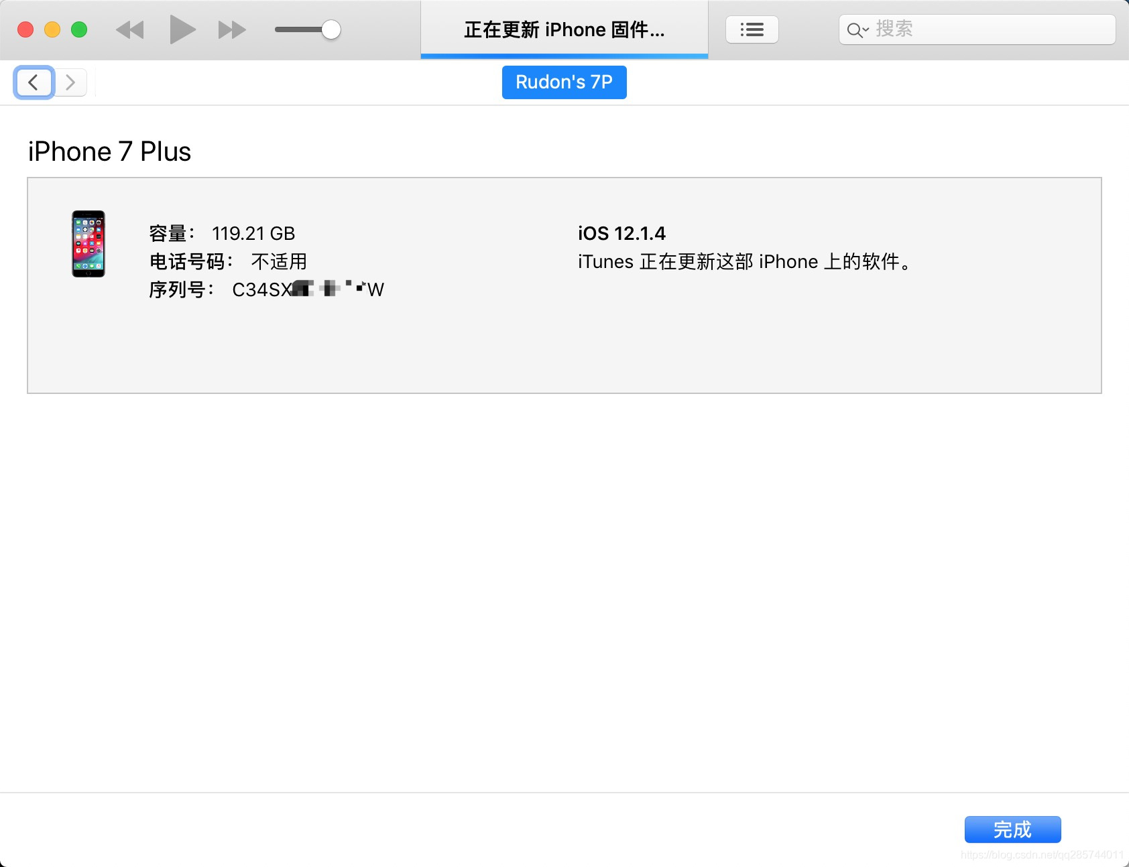Click the firmware update progress bar
1129x867 pixels.
point(564,56)
